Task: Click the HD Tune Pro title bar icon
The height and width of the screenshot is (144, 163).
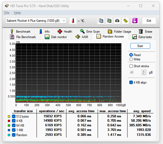Action: click(x=7, y=6)
